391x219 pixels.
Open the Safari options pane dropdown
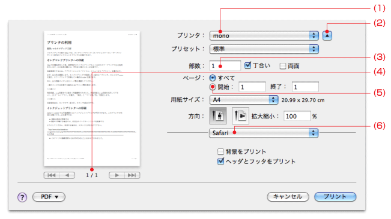[x=264, y=133]
